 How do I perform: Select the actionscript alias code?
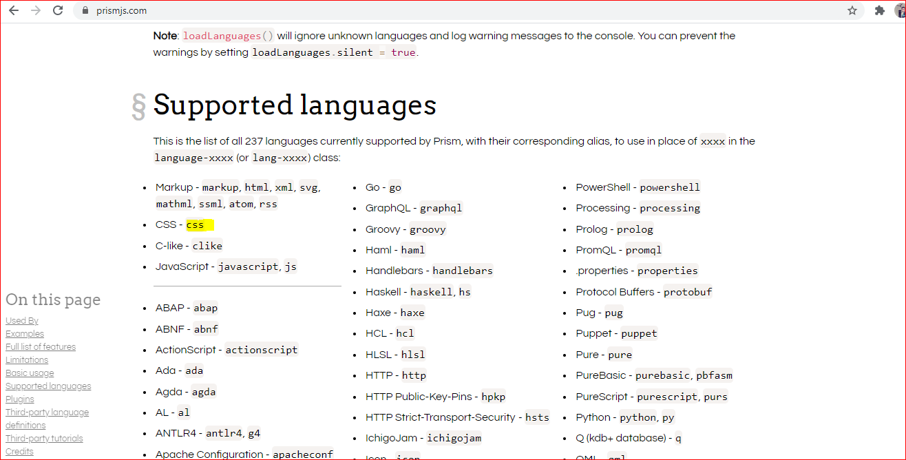pyautogui.click(x=262, y=350)
